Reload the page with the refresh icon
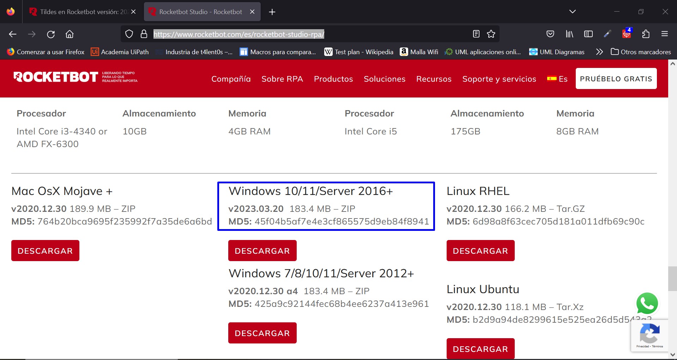Image resolution: width=677 pixels, height=360 pixels. 51,34
